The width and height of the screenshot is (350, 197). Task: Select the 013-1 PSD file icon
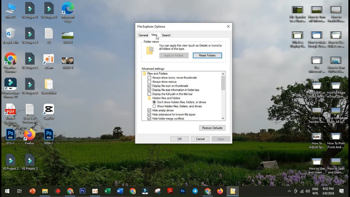10,137
